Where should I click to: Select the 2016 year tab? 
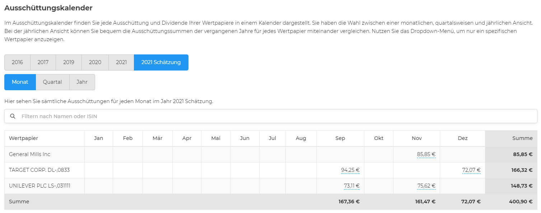17,62
